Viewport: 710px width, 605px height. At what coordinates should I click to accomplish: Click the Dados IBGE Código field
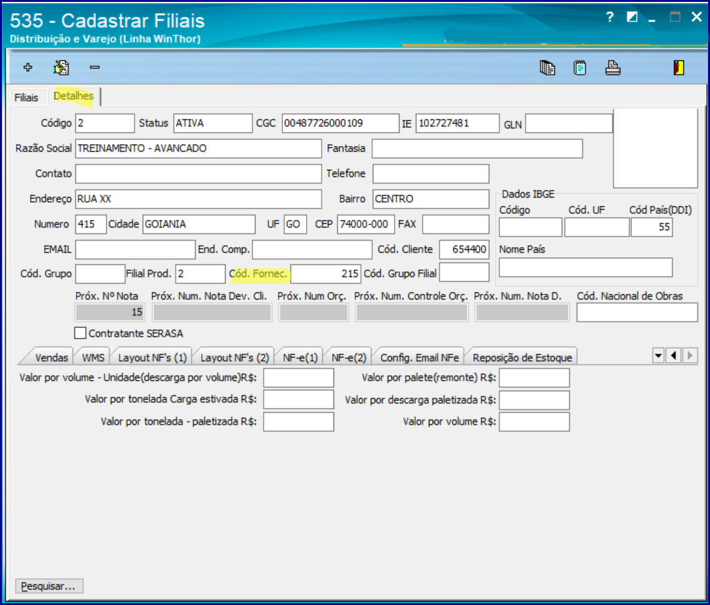tap(530, 227)
